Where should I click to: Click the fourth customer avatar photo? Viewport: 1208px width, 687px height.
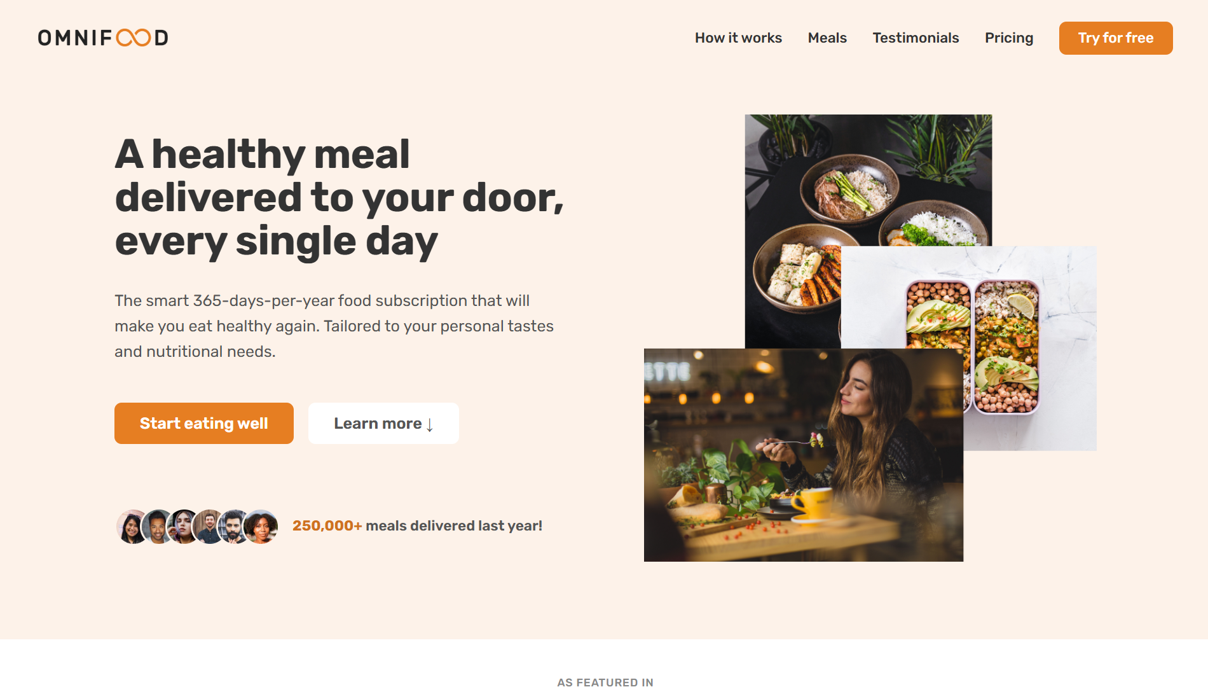click(209, 527)
